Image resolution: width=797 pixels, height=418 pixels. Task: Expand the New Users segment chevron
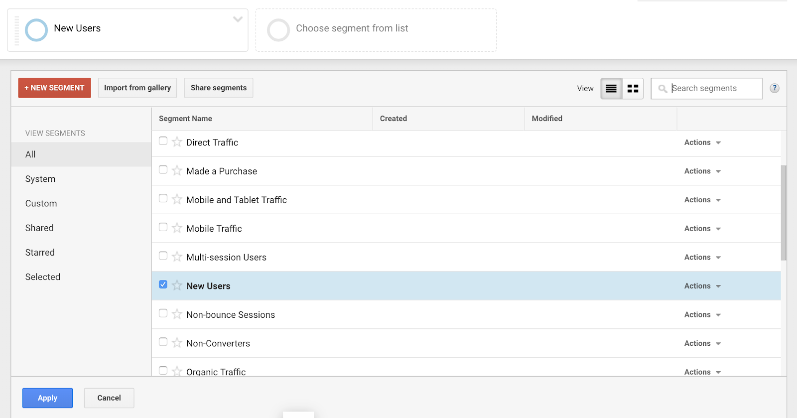tap(238, 19)
